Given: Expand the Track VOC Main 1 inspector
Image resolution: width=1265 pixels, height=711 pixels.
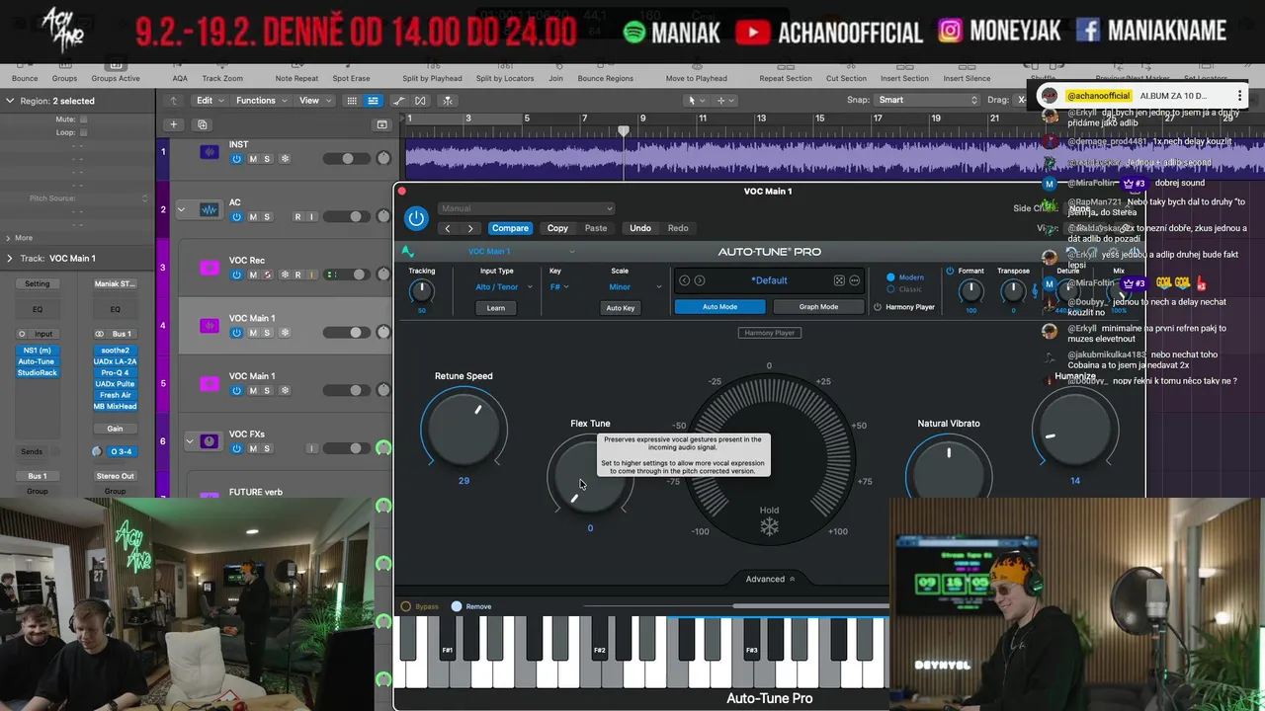Looking at the screenshot, I should pyautogui.click(x=9, y=258).
